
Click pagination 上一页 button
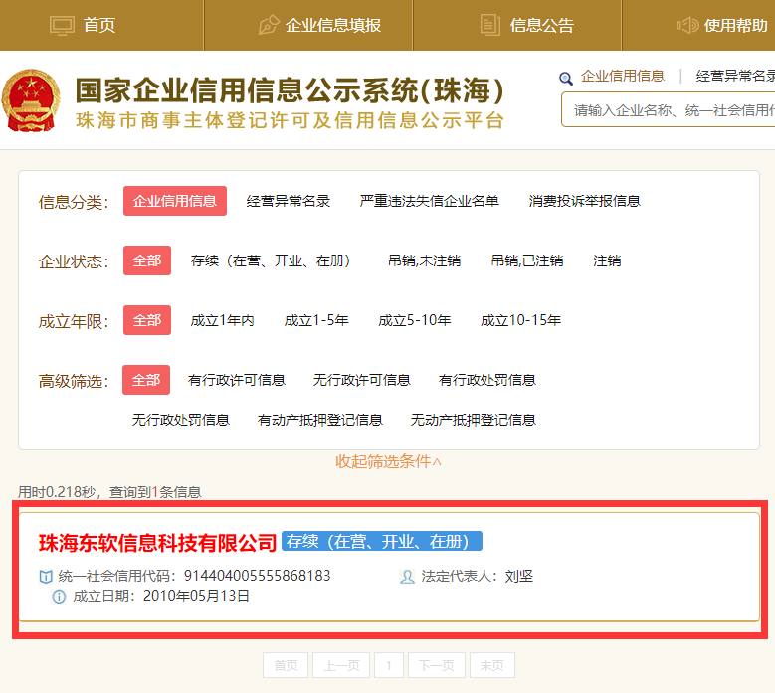tap(341, 665)
